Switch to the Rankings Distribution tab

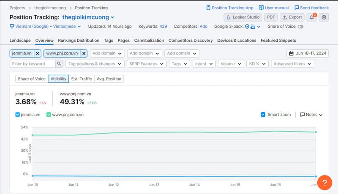point(79,40)
